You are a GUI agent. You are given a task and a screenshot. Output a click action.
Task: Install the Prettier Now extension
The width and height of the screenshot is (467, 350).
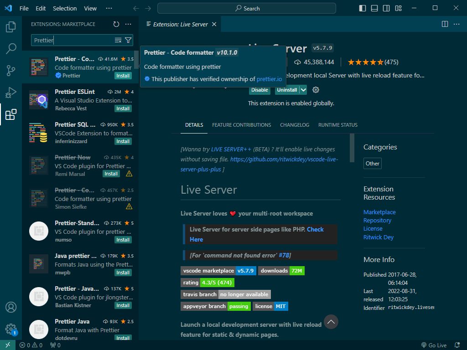111,174
